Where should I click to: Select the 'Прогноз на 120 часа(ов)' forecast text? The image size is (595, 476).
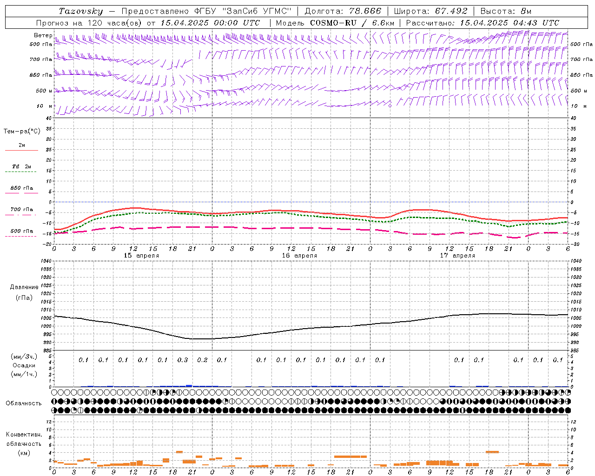(89, 23)
